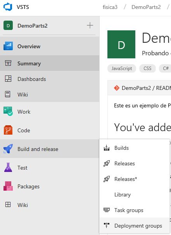Click the CSS language tag
Viewport: 171px width, 235px height.
pyautogui.click(x=147, y=68)
